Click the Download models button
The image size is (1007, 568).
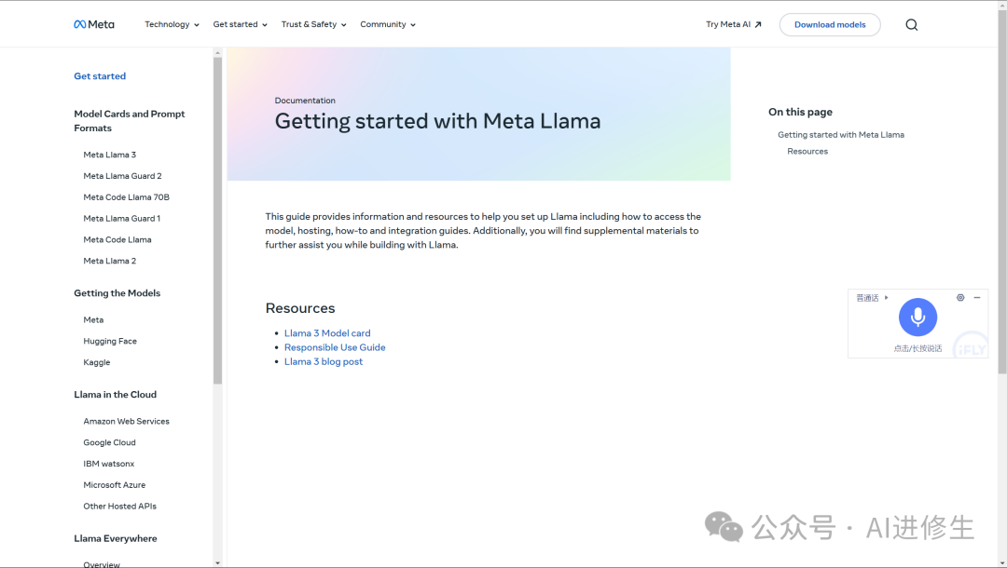[830, 24]
